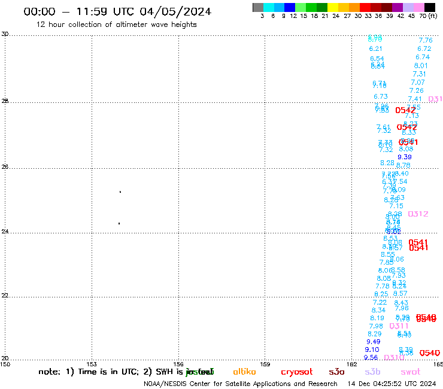This screenshot has width=443, height=389.
Task: Click the latitude axis label 22
Action: (x=5, y=296)
